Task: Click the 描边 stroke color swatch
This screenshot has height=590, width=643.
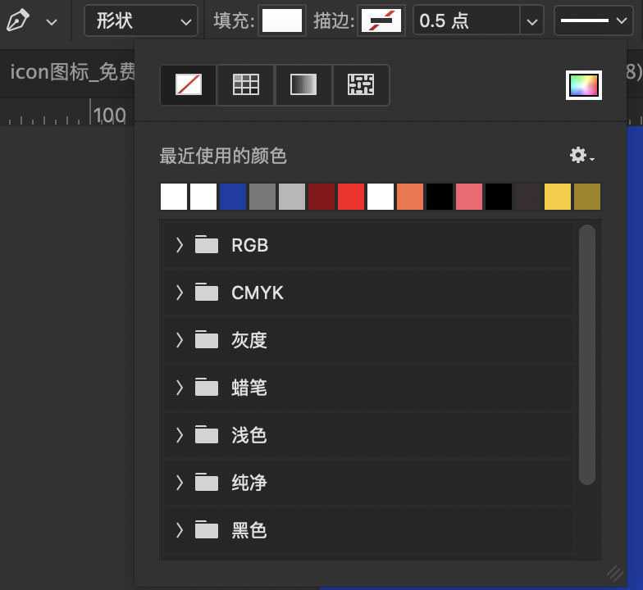Action: pyautogui.click(x=382, y=20)
